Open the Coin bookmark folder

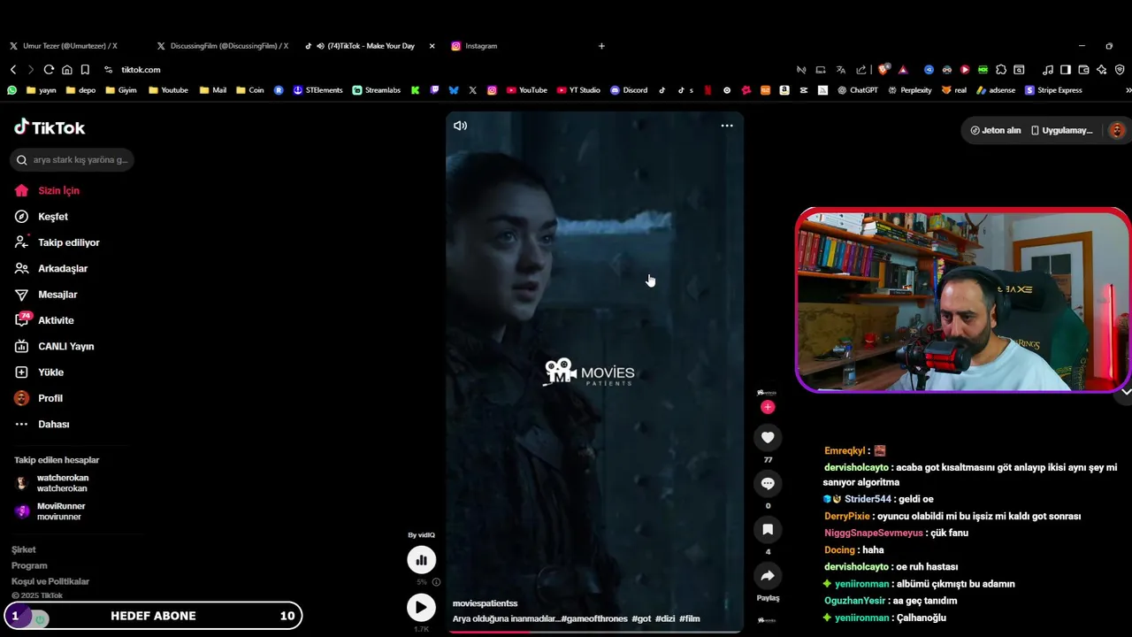coord(250,90)
